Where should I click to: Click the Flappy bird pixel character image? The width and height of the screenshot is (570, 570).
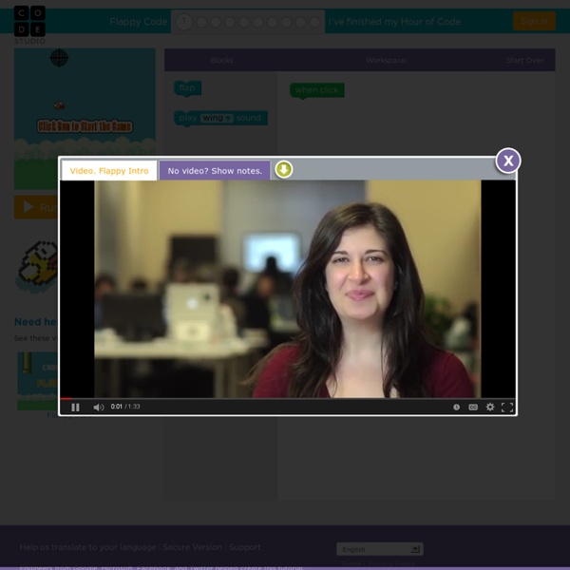click(x=38, y=265)
